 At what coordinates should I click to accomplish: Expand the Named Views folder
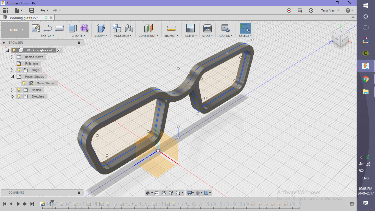tap(12, 57)
